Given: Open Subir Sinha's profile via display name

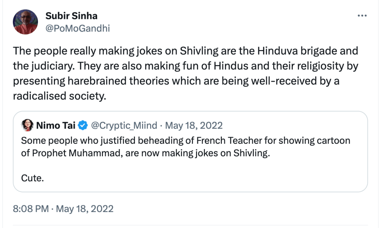Looking at the screenshot, I should tap(71, 16).
